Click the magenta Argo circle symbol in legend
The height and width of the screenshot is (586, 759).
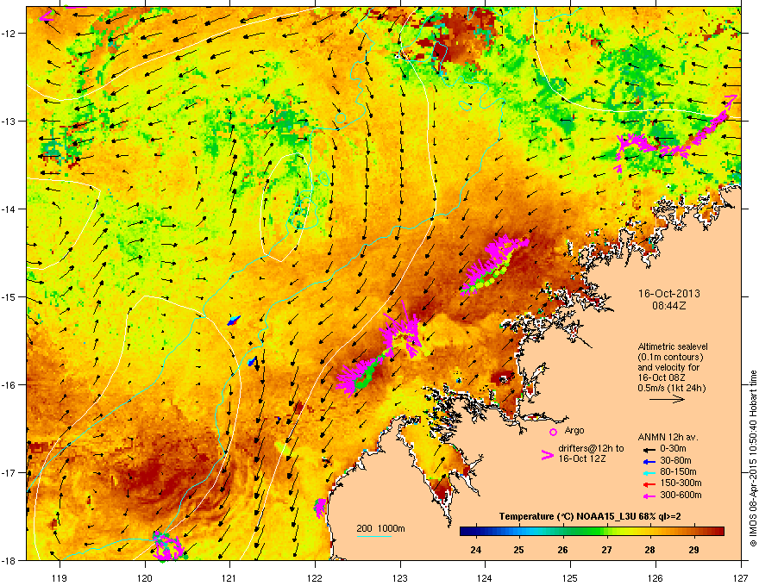point(553,432)
